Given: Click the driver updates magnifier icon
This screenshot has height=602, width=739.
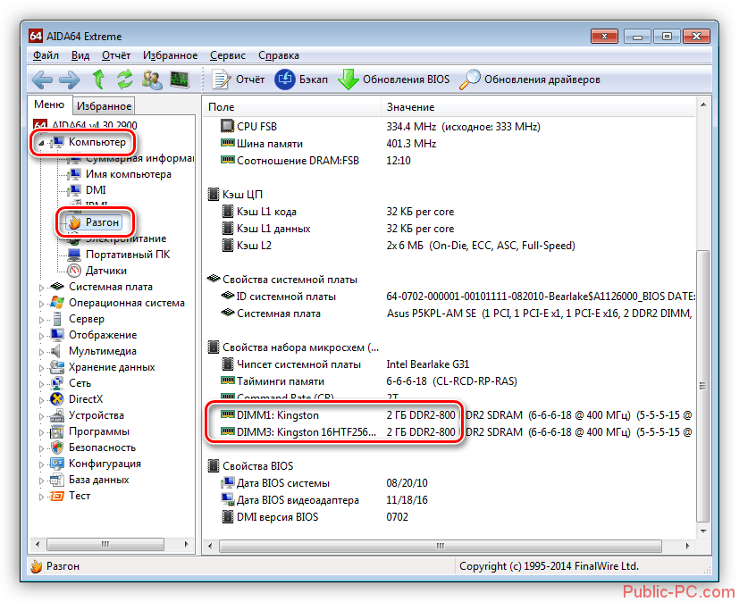Looking at the screenshot, I should tap(470, 79).
